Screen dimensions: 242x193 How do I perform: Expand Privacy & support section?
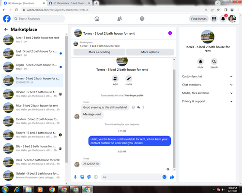[207, 101]
